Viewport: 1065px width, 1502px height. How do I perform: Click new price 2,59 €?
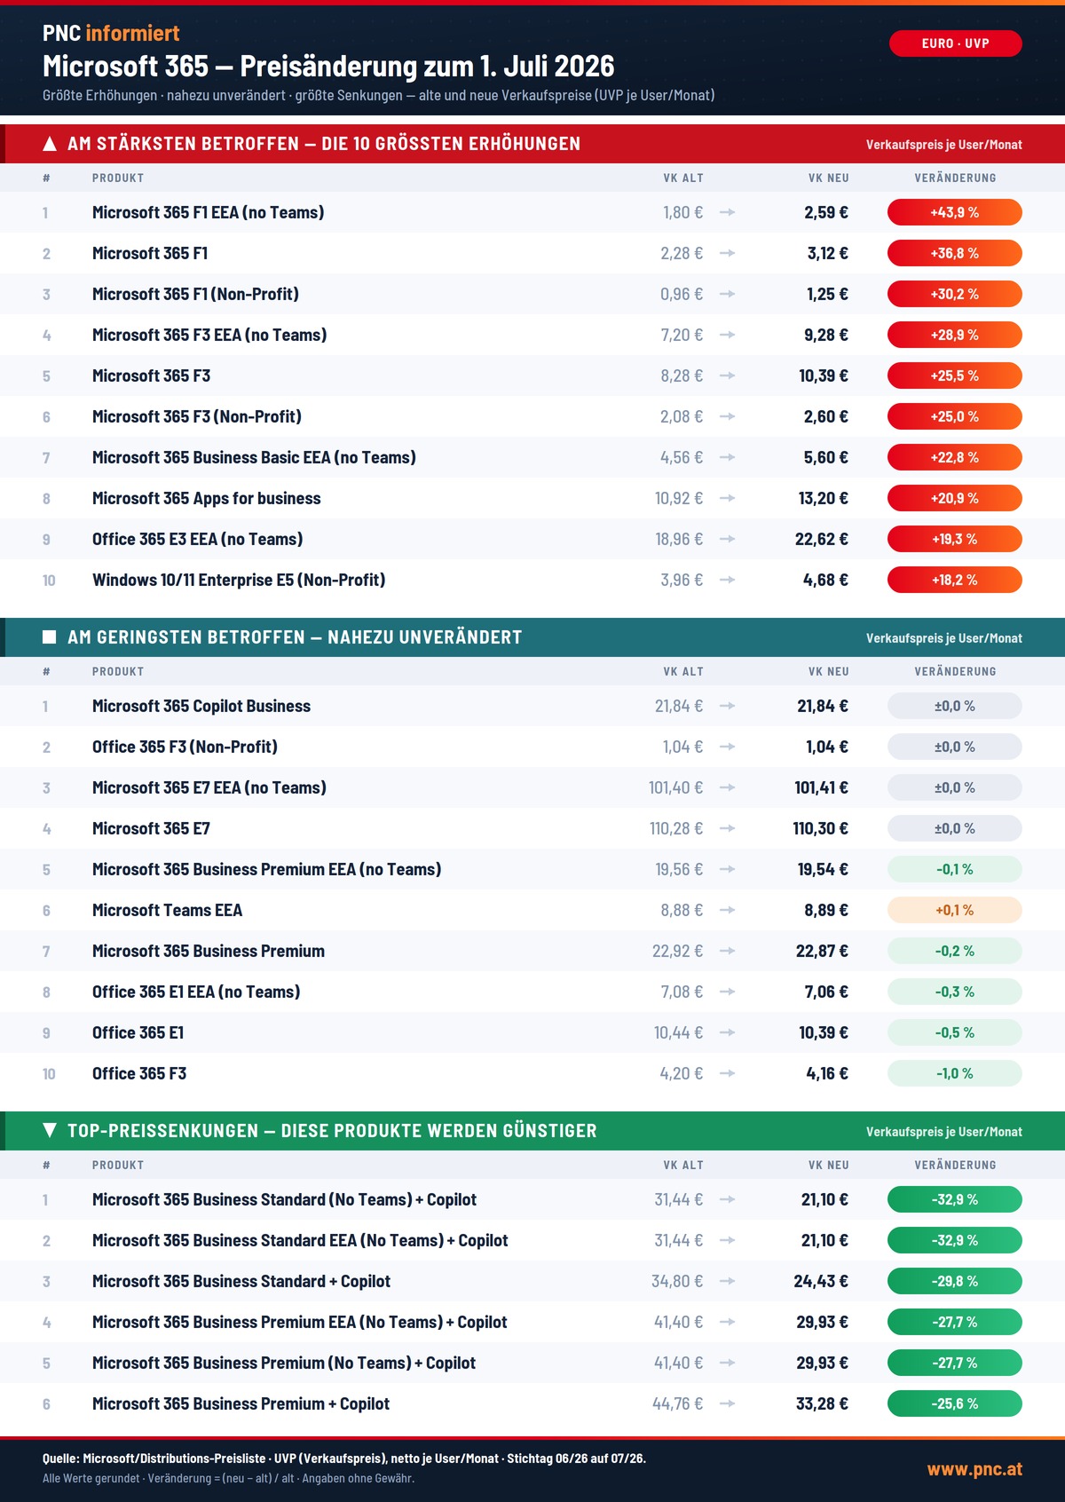click(x=826, y=212)
